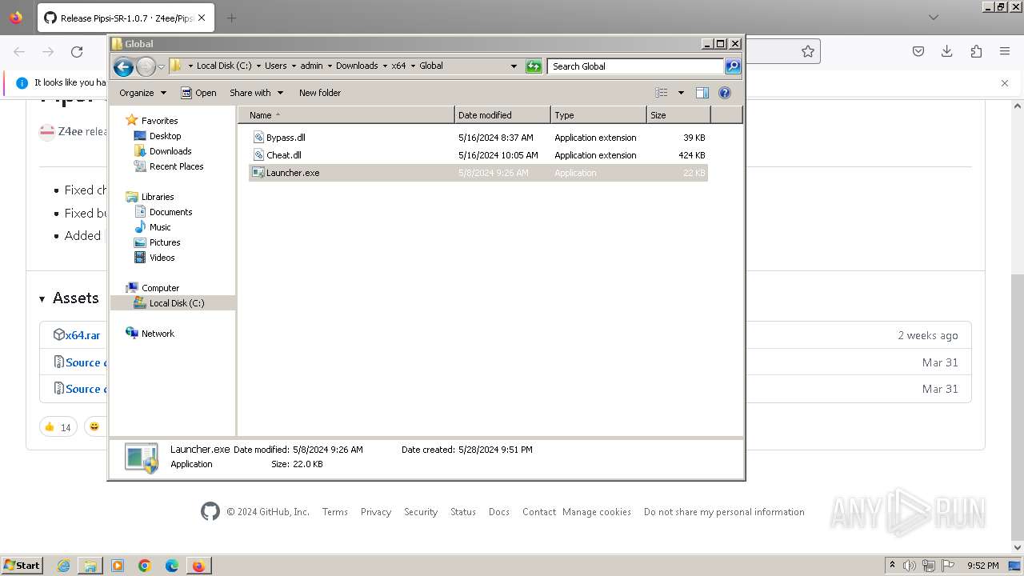Click x64 in address breadcrumb
Image resolution: width=1024 pixels, height=576 pixels.
(398, 66)
